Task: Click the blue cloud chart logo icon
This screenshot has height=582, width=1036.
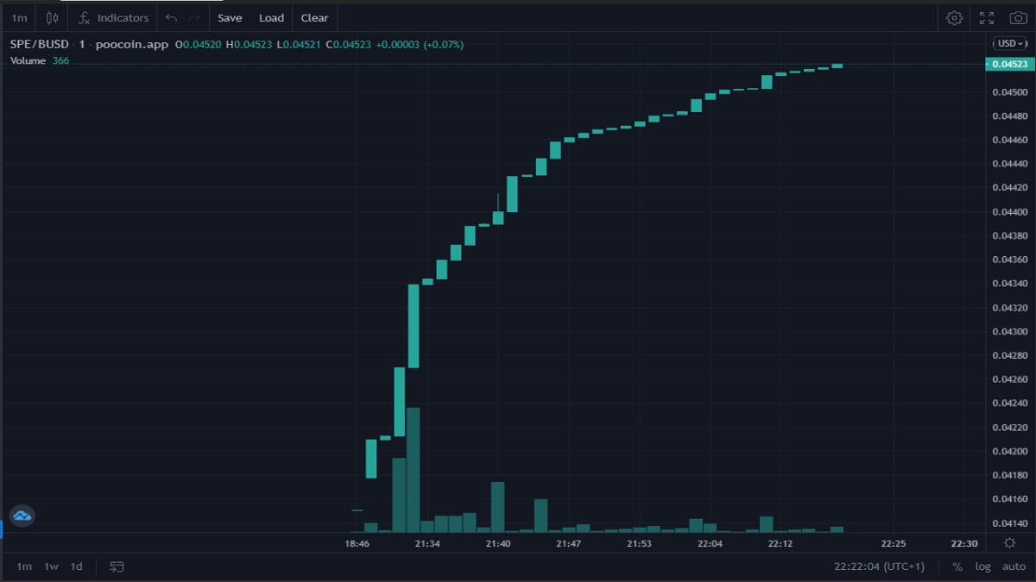Action: [22, 516]
